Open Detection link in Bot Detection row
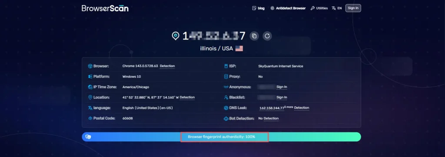 click(x=271, y=118)
